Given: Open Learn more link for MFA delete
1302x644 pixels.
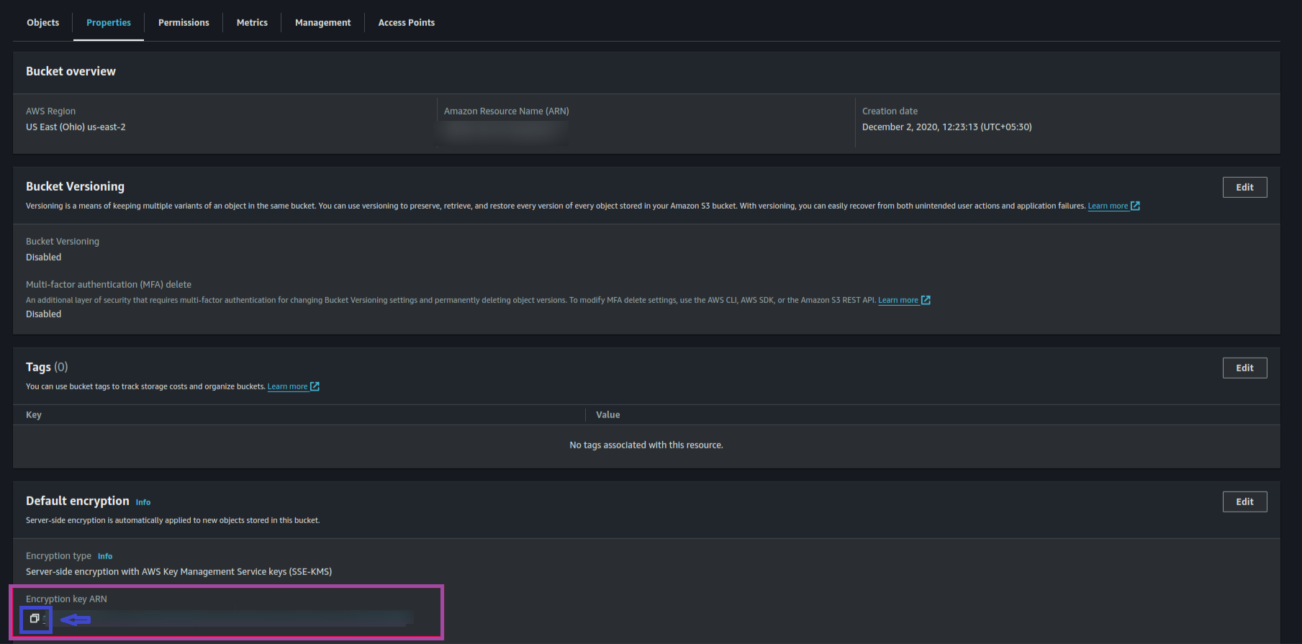Looking at the screenshot, I should (898, 300).
